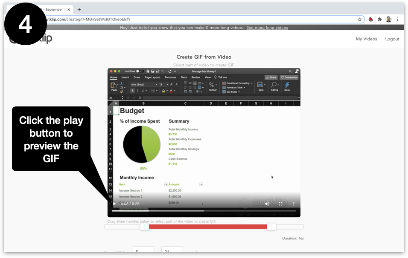Open the Item column filter dropdown
408x258 pixels.
click(166, 184)
